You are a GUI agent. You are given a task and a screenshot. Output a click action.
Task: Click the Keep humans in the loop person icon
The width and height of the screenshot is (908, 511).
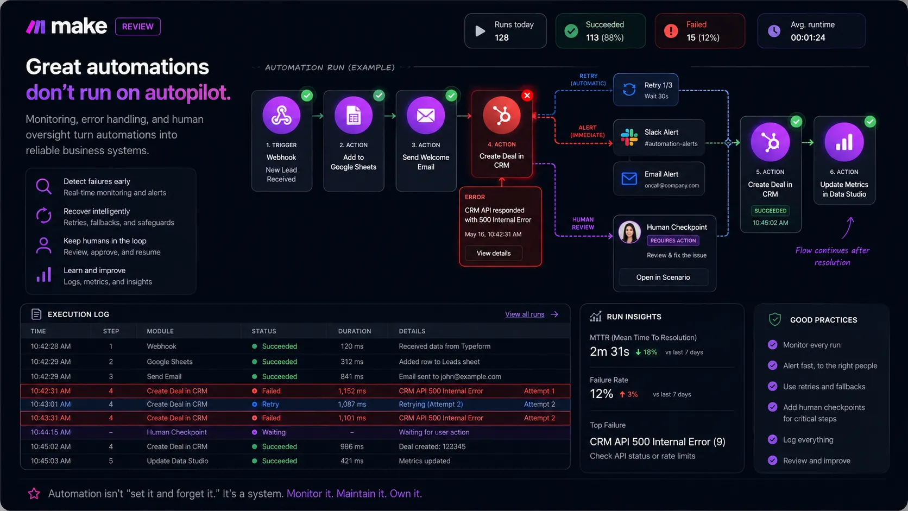coord(43,245)
